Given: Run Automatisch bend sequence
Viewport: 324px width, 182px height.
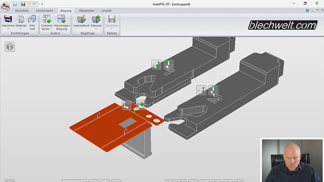Looking at the screenshot, I should pyautogui.click(x=81, y=19).
